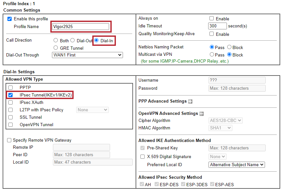Click the green IGMP, IP-Camera note text
This screenshot has height=191, width=285.
(x=185, y=61)
